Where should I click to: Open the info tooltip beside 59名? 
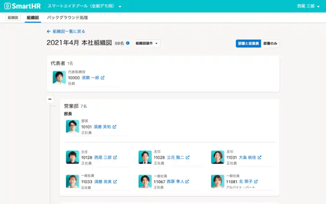pos(127,43)
